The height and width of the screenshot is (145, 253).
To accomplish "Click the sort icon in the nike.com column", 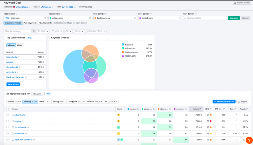I will click(x=138, y=109).
